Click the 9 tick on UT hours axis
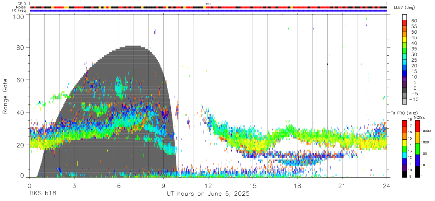Screen dimensions: 435x201 (x=163, y=186)
